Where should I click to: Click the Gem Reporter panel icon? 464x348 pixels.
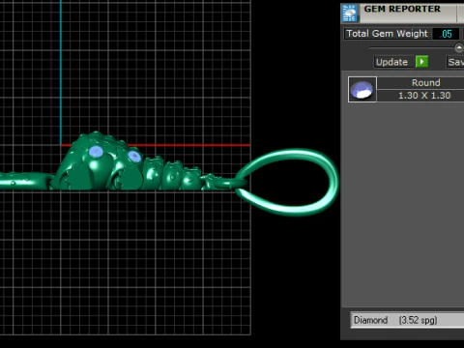pyautogui.click(x=350, y=14)
